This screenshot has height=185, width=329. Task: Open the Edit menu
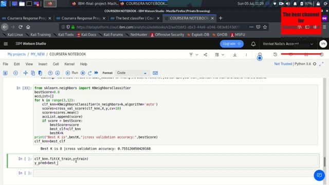[17, 64]
